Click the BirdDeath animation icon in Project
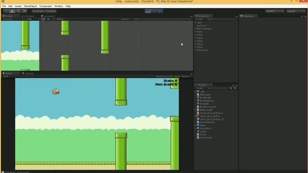The width and height of the screenshot is (308, 173). pos(198,98)
